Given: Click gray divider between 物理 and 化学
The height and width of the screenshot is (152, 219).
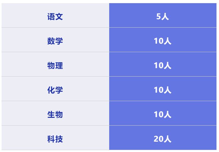Looking at the screenshot, I should (55, 77).
